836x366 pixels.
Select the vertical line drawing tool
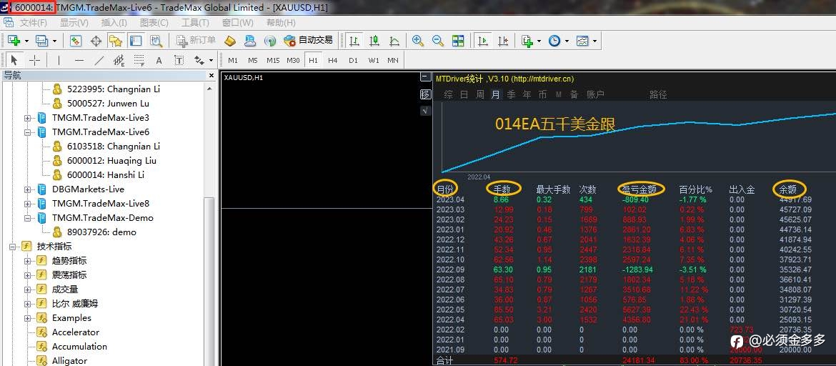tap(59, 60)
